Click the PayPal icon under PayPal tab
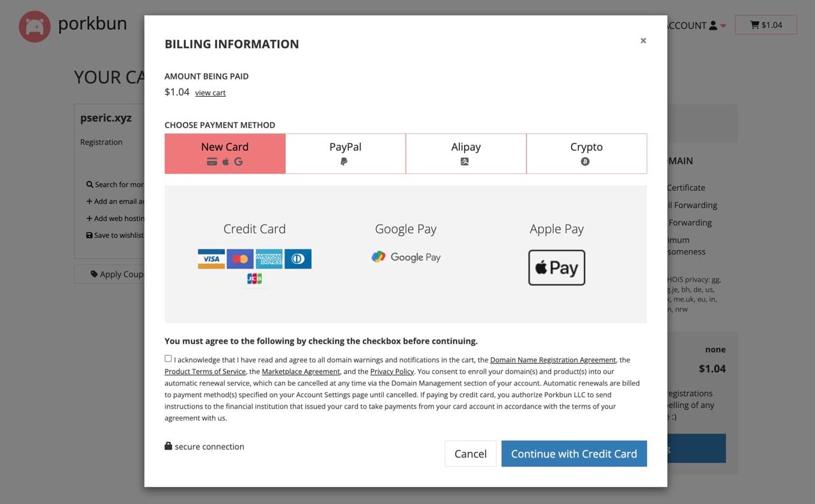This screenshot has height=504, width=815. (x=344, y=162)
